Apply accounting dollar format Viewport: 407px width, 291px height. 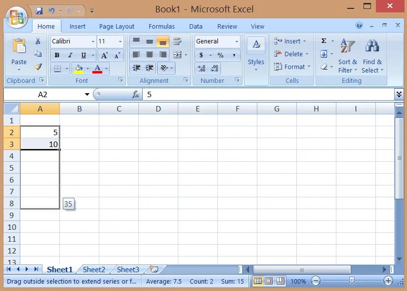[201, 55]
